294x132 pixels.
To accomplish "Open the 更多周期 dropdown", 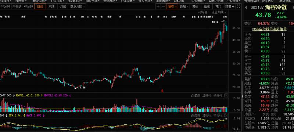I will [78, 7].
